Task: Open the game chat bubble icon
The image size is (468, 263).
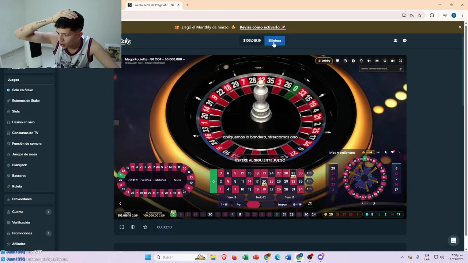Action: click(337, 61)
